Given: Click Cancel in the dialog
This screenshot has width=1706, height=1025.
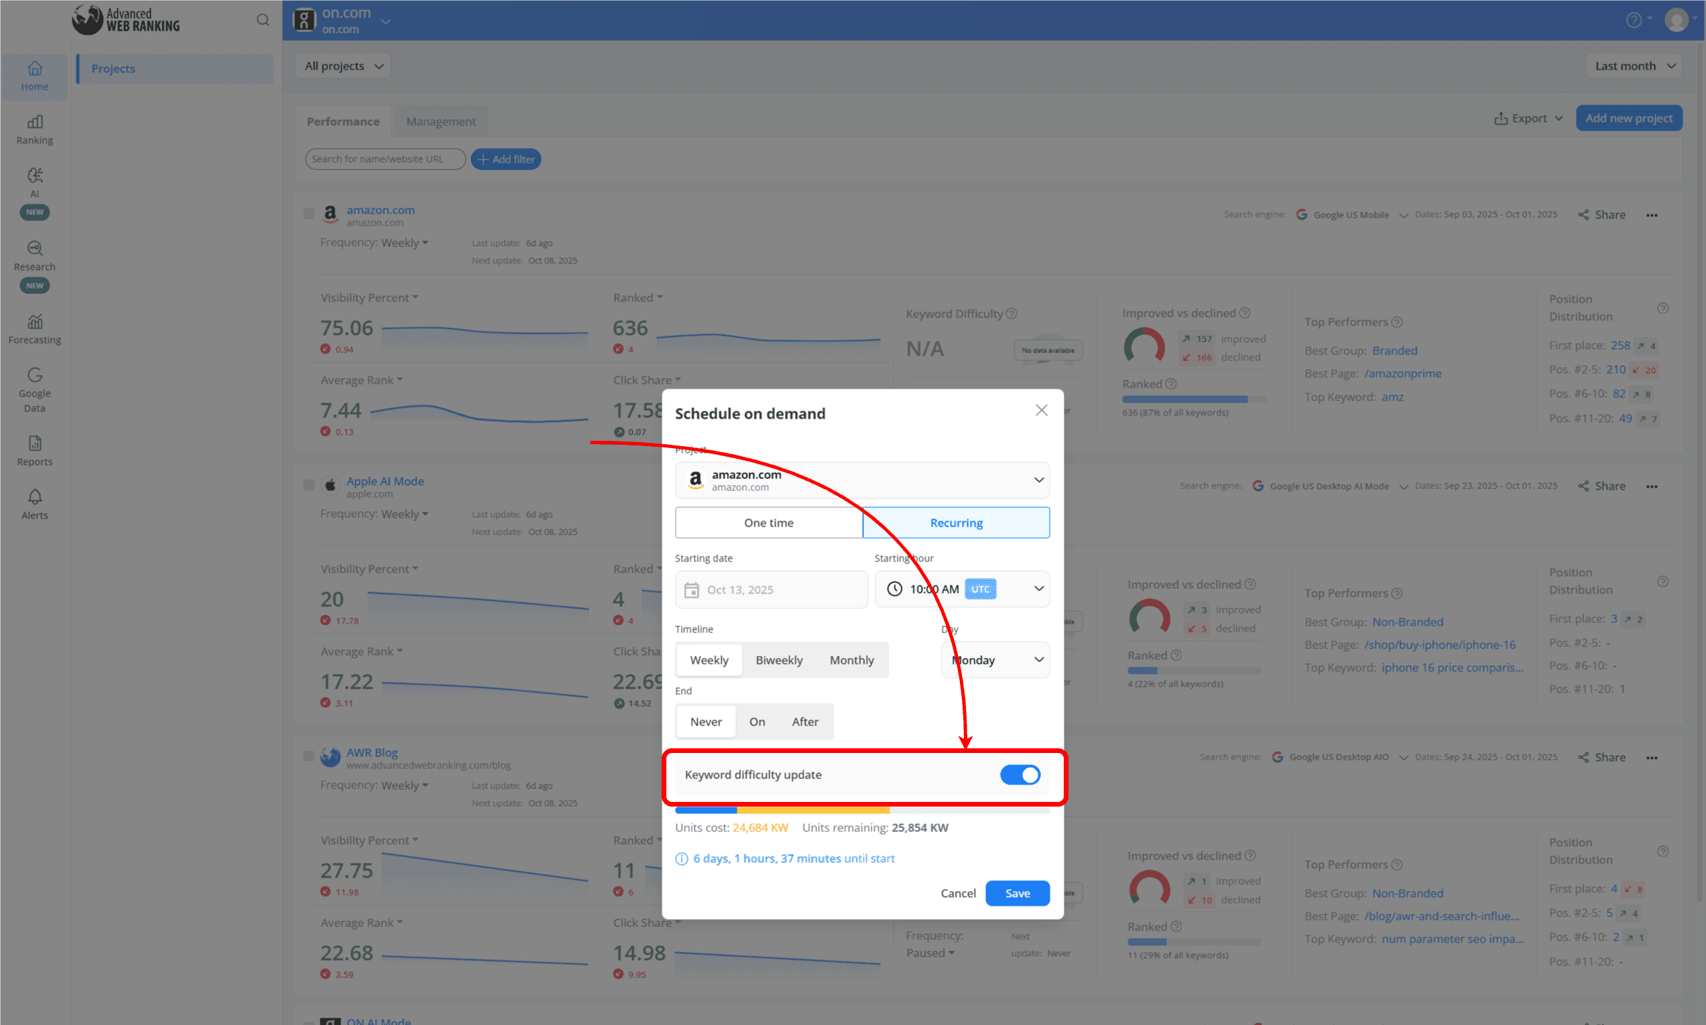Looking at the screenshot, I should [x=959, y=894].
